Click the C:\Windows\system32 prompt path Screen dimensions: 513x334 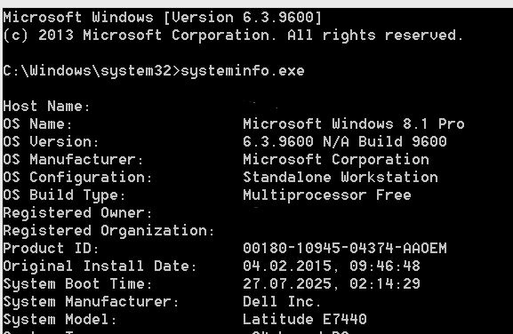coord(87,70)
